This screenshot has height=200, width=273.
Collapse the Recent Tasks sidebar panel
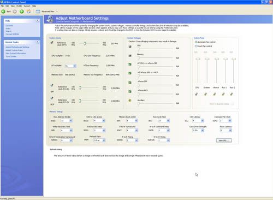37,42
